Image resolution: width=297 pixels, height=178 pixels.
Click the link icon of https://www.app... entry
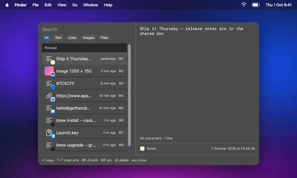coord(49,96)
